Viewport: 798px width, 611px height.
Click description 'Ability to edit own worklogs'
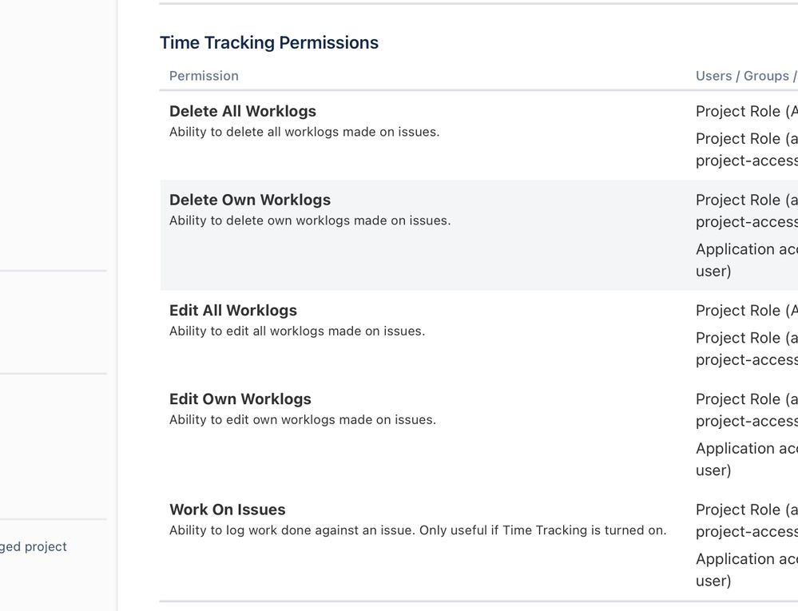click(x=303, y=419)
